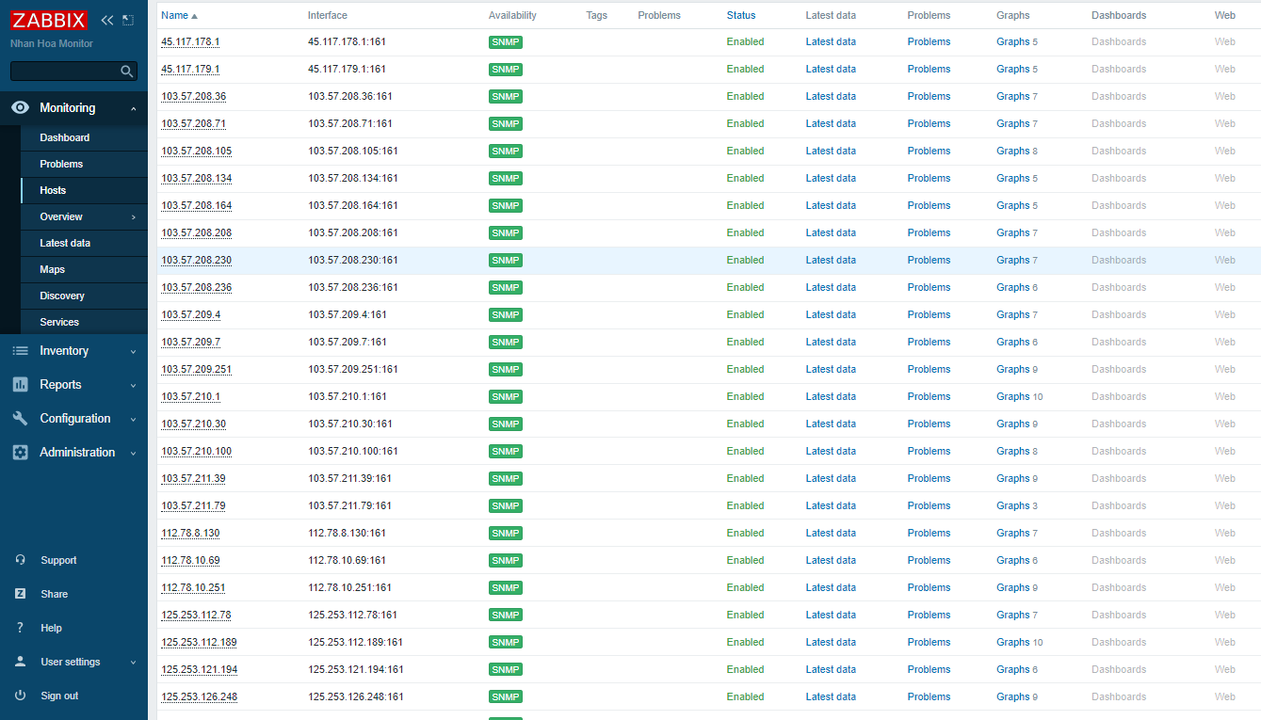The height and width of the screenshot is (720, 1261).
Task: Click into the sidebar search field
Action: (x=64, y=72)
